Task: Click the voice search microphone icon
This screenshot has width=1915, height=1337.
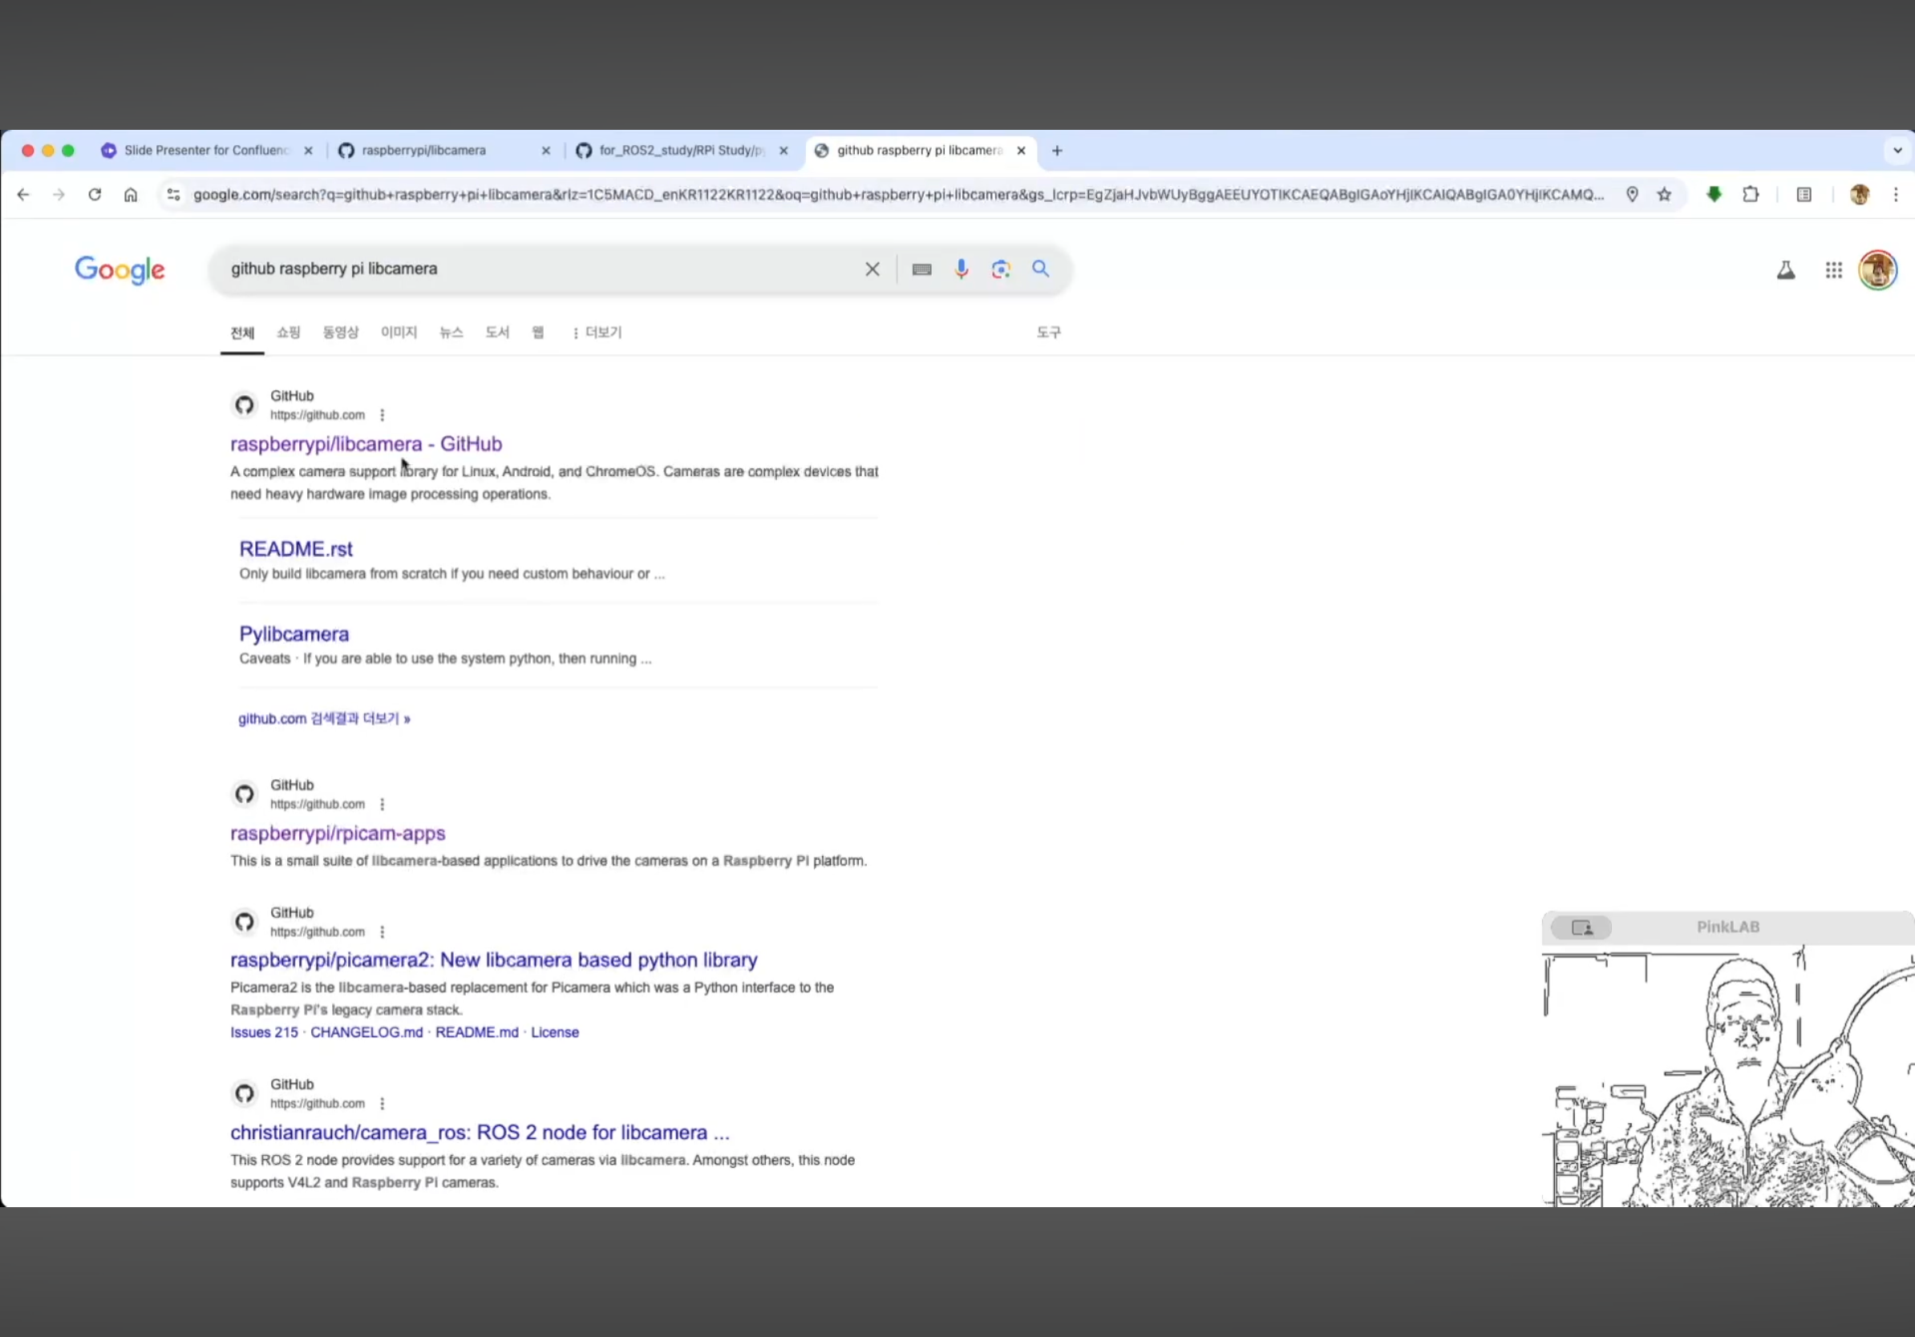Action: (x=961, y=269)
